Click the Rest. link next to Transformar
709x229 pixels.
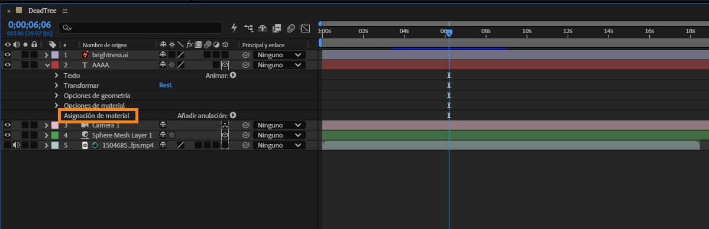pos(166,85)
